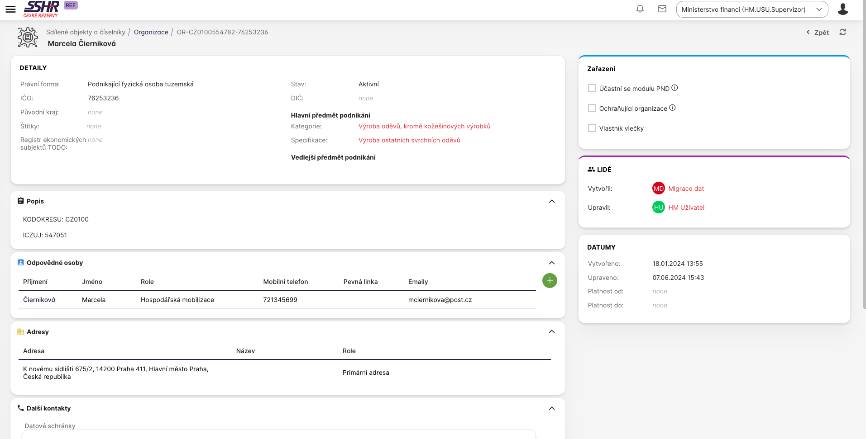Click info icon beside Účastní se modulu PND
Screen dimensions: 866x439
click(675, 88)
